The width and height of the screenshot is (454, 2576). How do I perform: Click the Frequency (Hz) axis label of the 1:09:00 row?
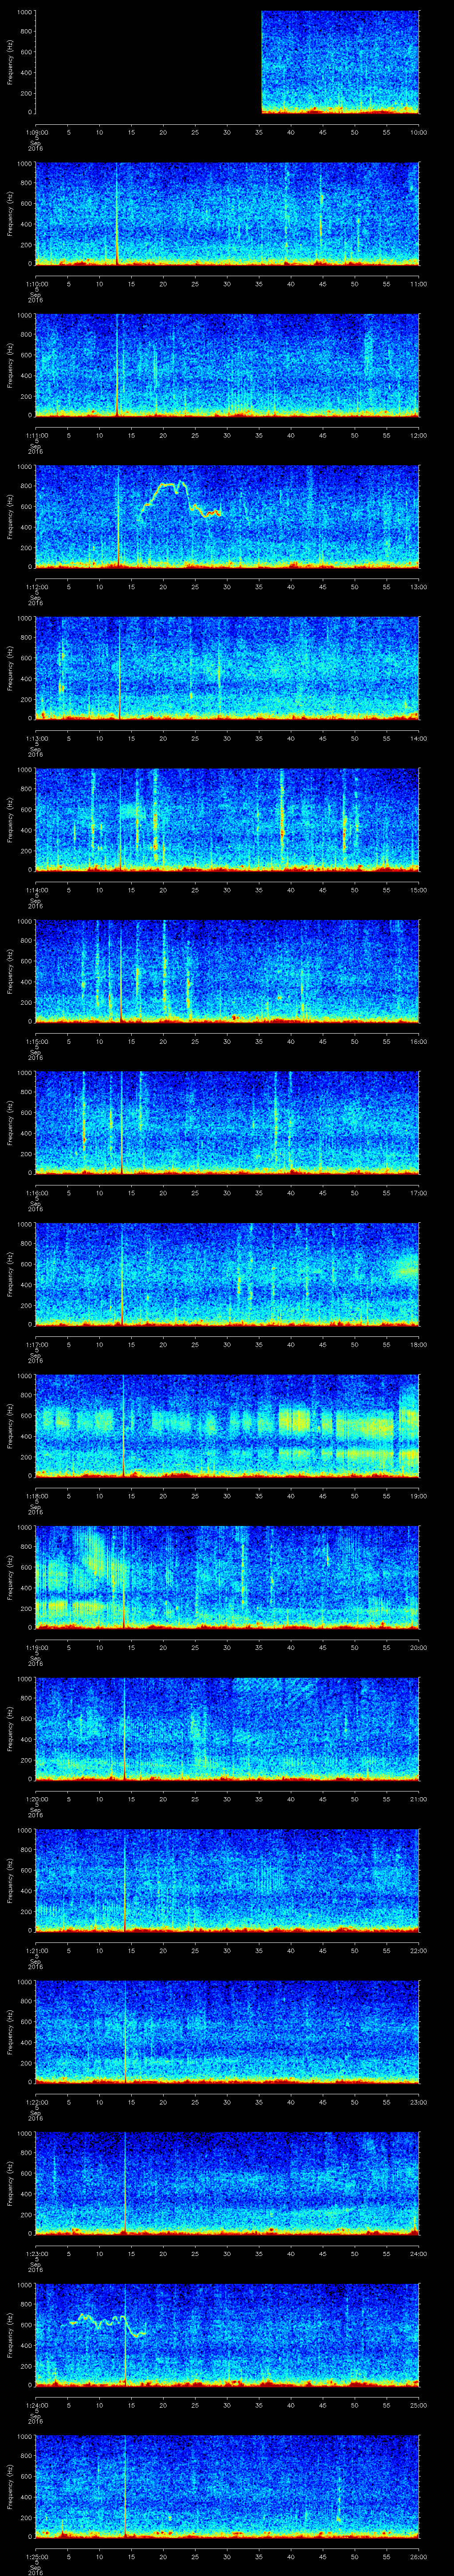[x=10, y=62]
